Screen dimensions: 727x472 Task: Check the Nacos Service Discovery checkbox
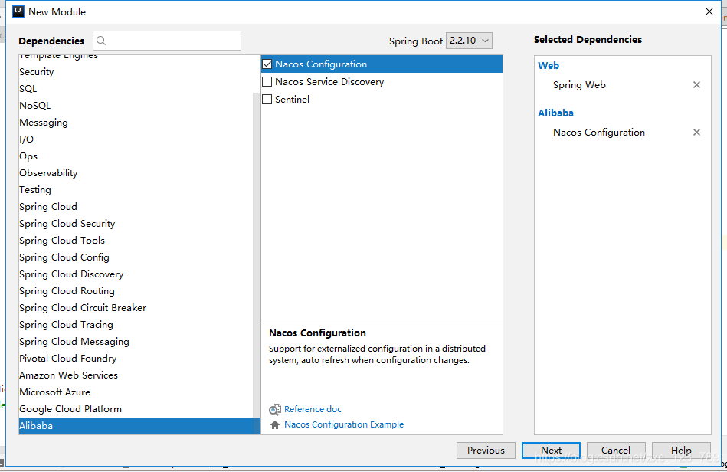[267, 81]
